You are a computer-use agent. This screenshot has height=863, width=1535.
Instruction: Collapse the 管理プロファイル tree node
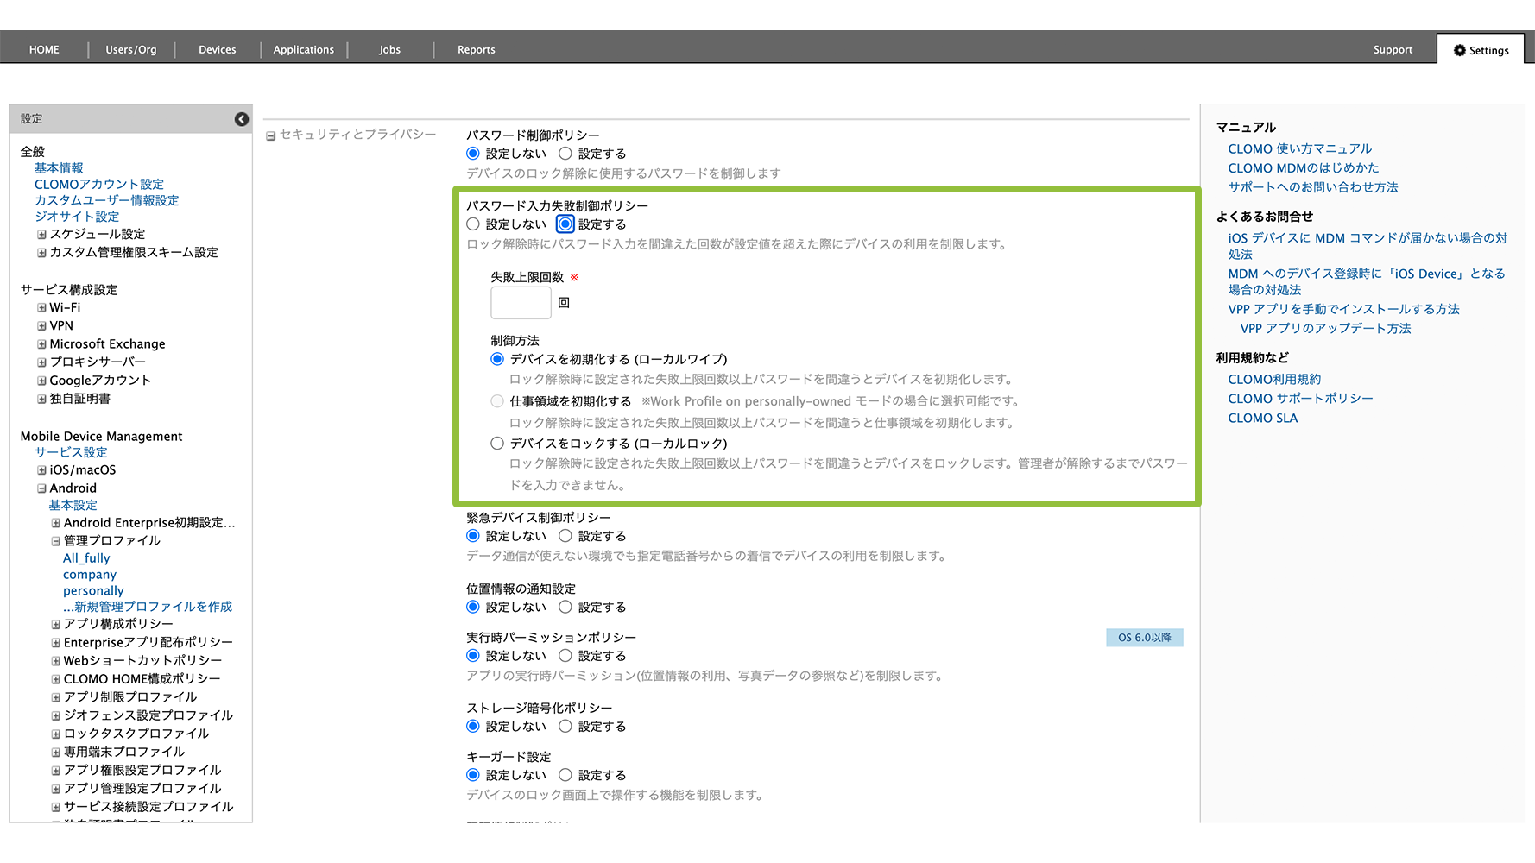[55, 541]
